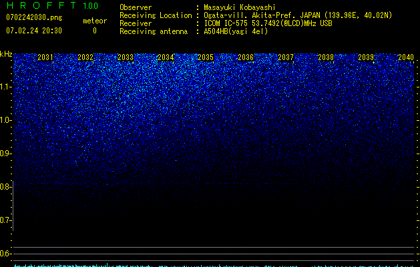Click the Receiving Location label
Image resolution: width=420 pixels, height=267 pixels.
point(156,15)
